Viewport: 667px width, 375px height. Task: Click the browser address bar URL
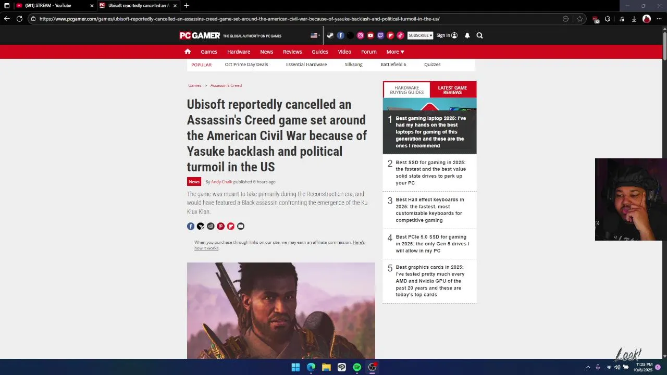239,19
